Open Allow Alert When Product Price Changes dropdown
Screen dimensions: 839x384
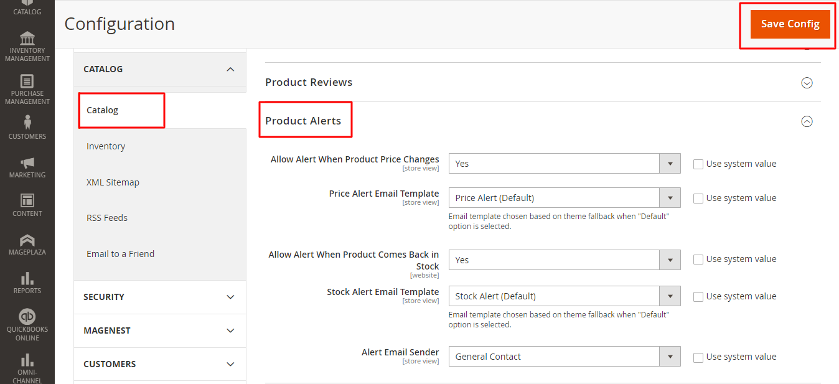pyautogui.click(x=564, y=164)
